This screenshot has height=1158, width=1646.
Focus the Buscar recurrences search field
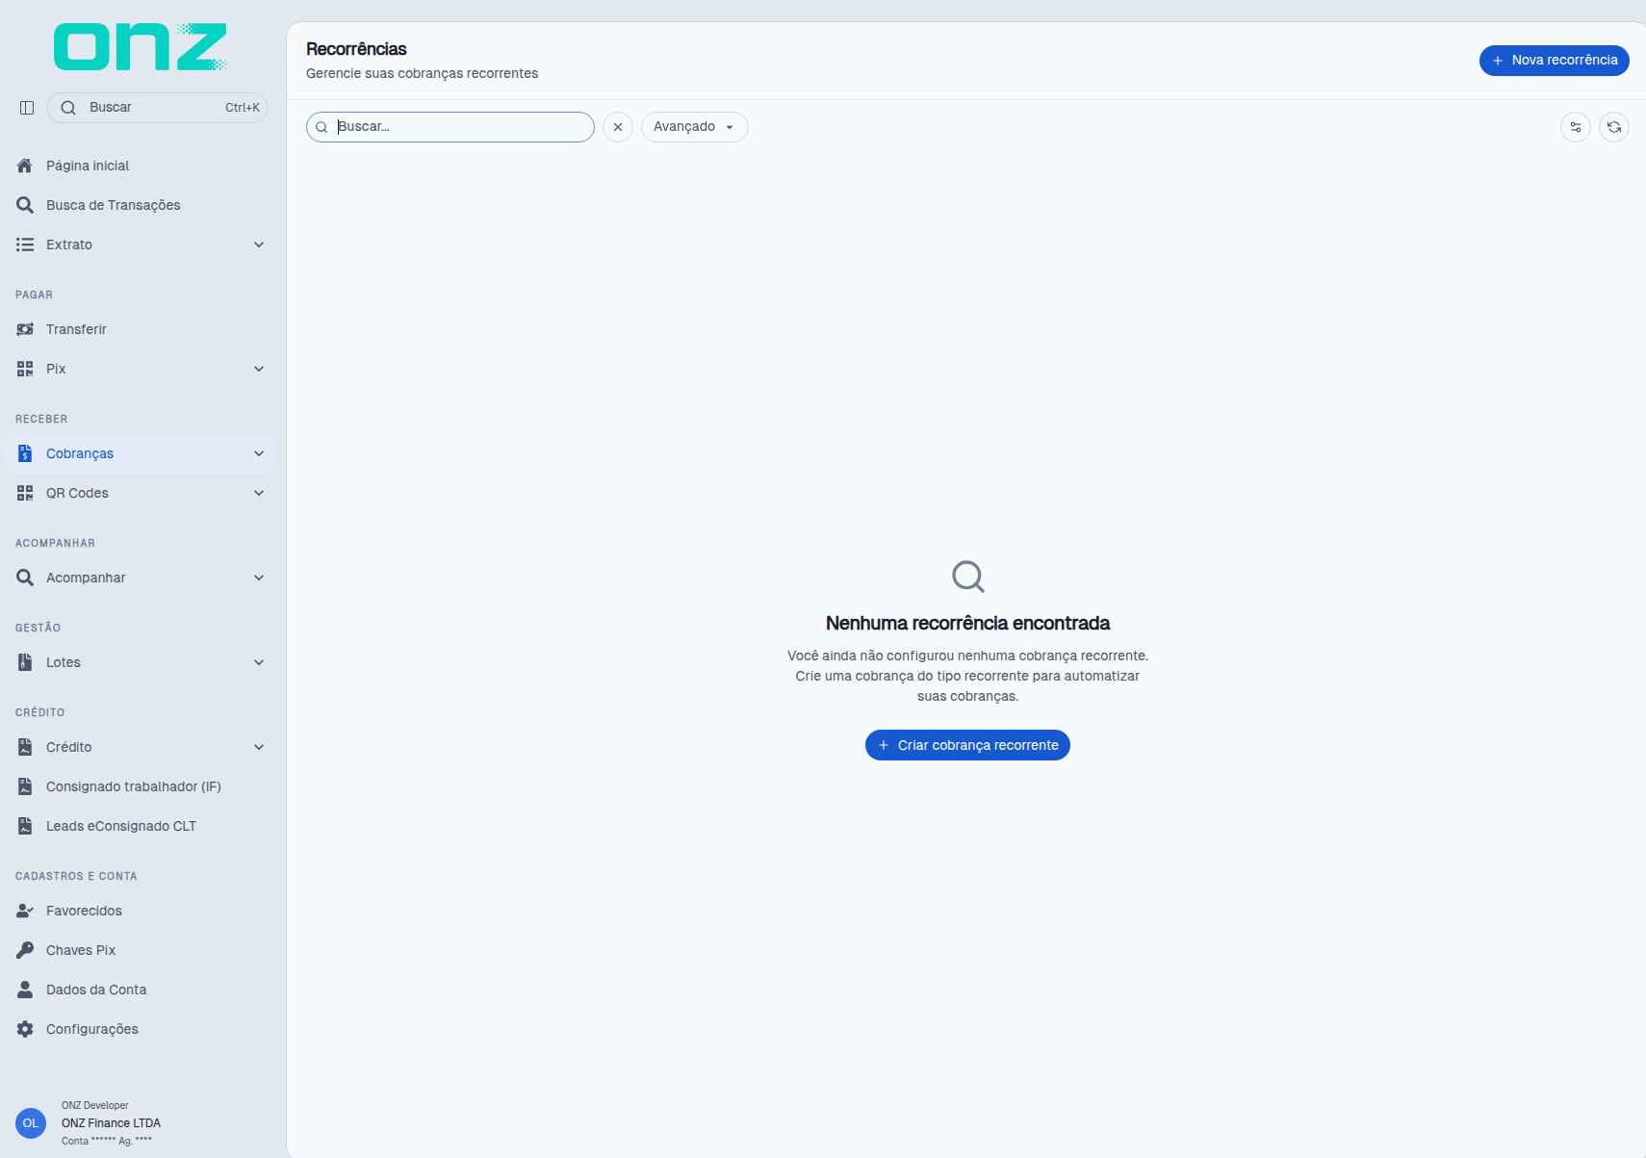pyautogui.click(x=450, y=127)
